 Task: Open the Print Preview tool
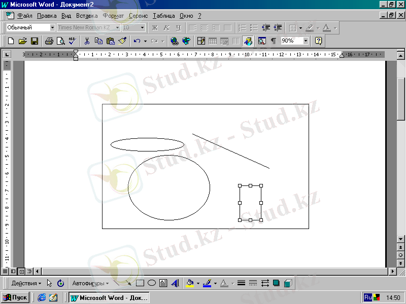coord(60,41)
